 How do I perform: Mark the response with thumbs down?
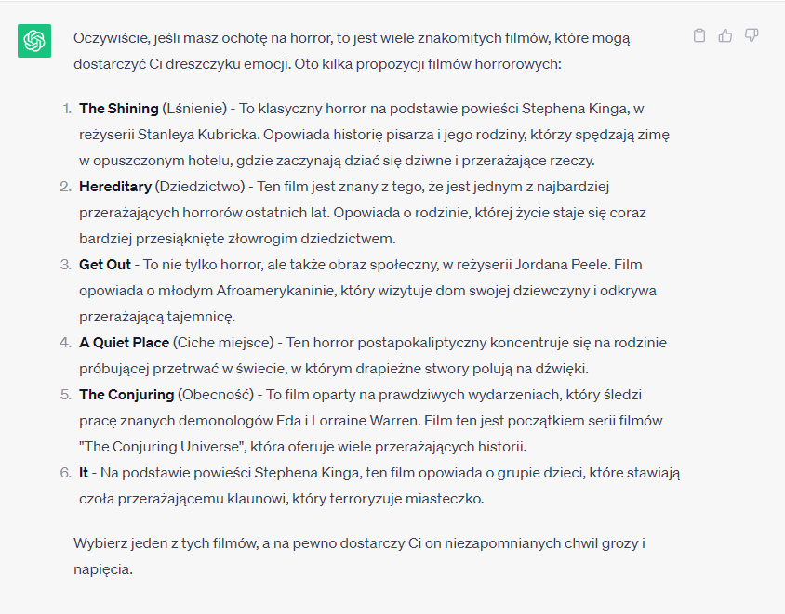click(752, 35)
